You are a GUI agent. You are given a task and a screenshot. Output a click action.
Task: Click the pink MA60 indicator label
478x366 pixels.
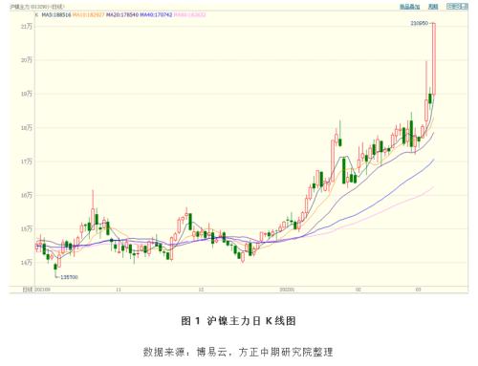pos(190,14)
